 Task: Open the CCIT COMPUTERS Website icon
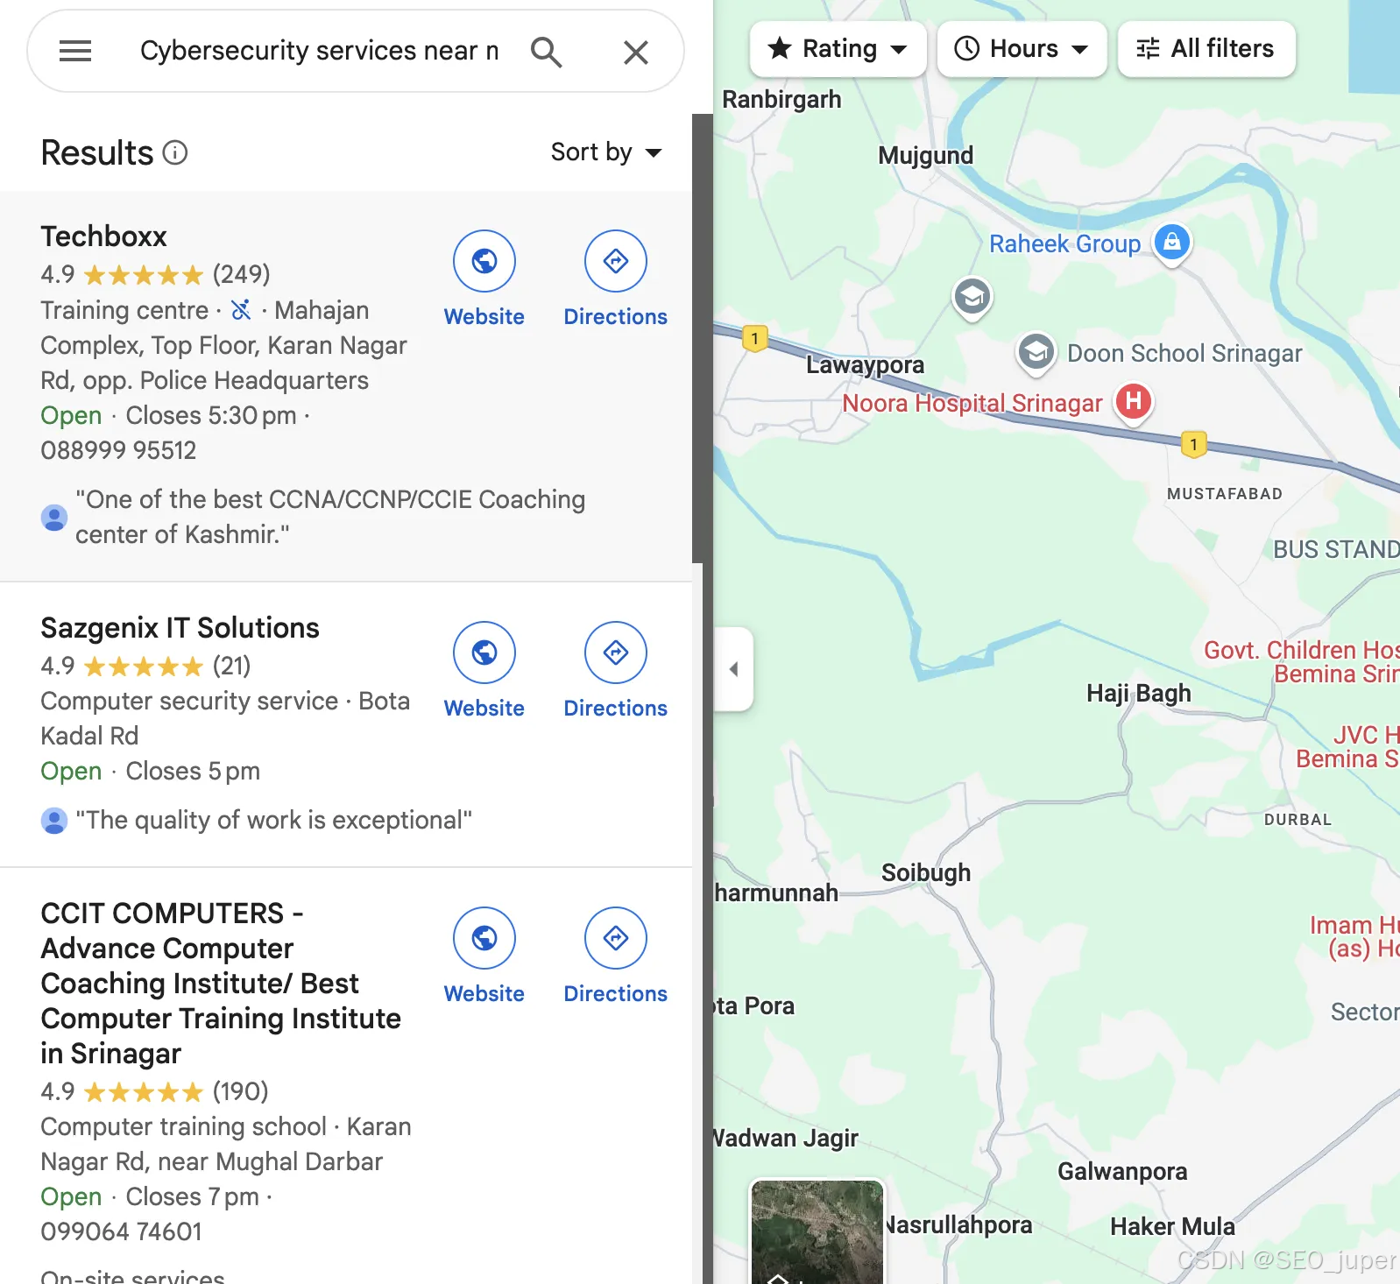pos(484,938)
